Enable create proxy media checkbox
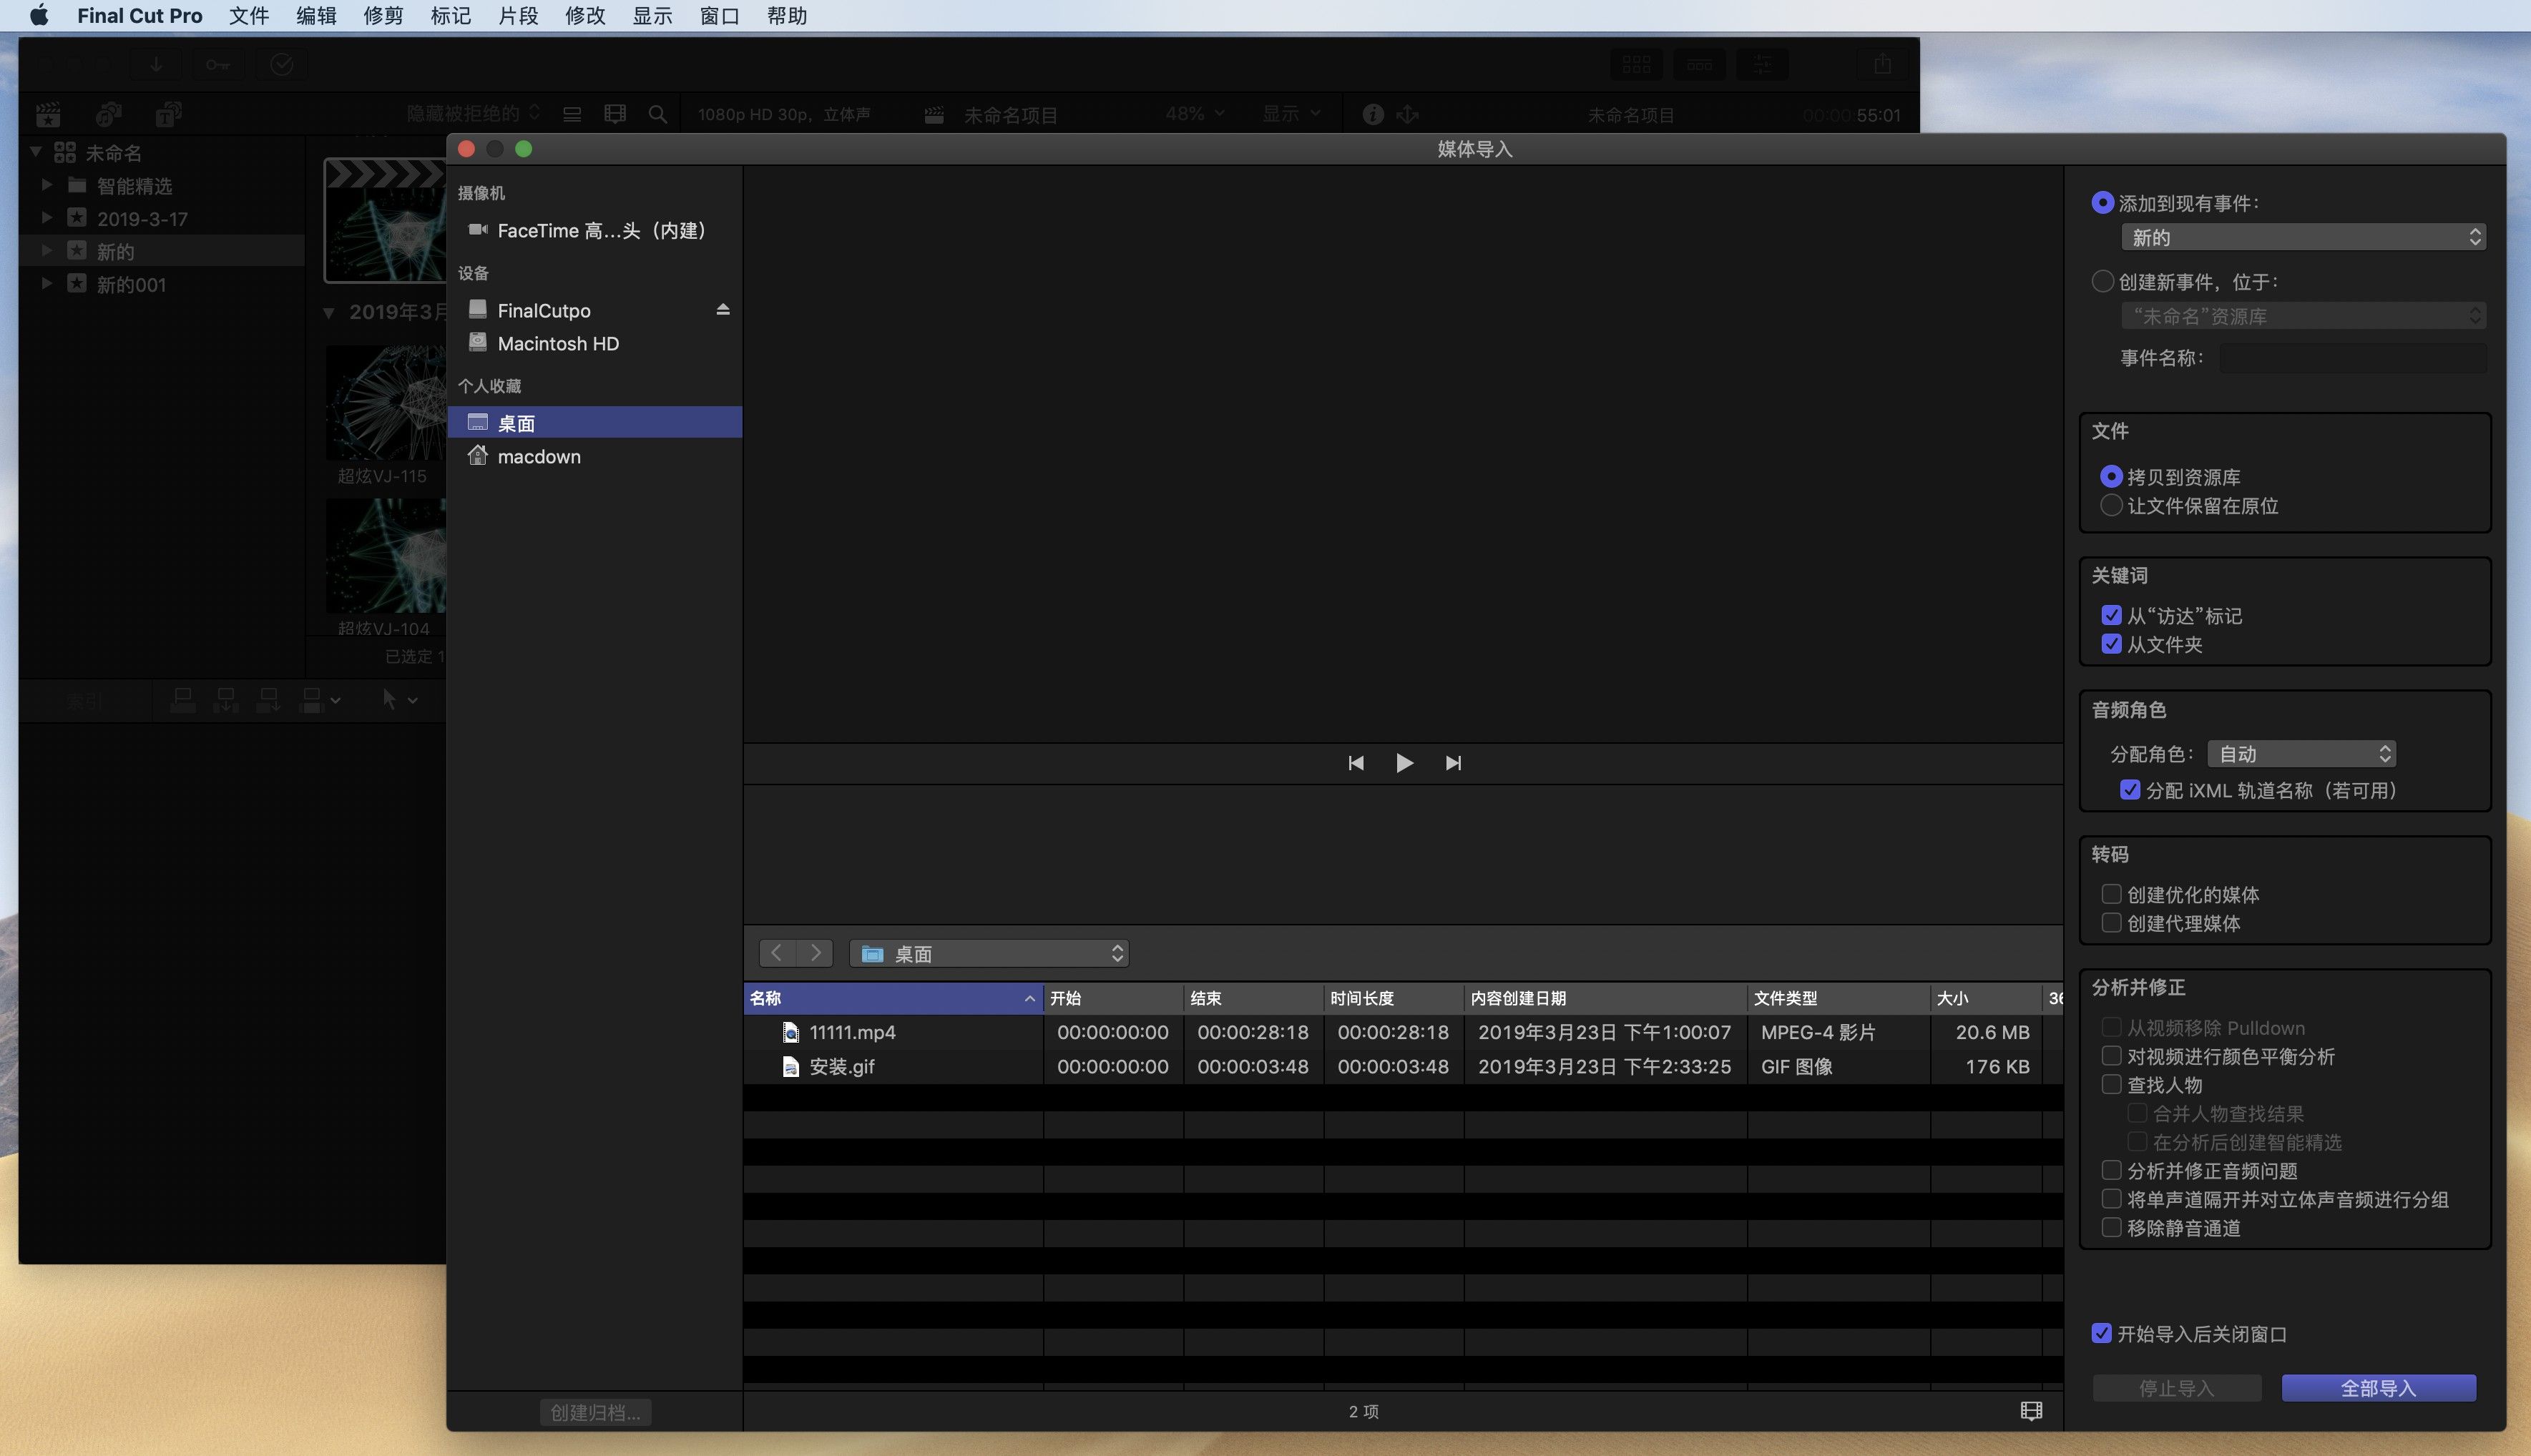The image size is (2531, 1456). (x=2111, y=923)
